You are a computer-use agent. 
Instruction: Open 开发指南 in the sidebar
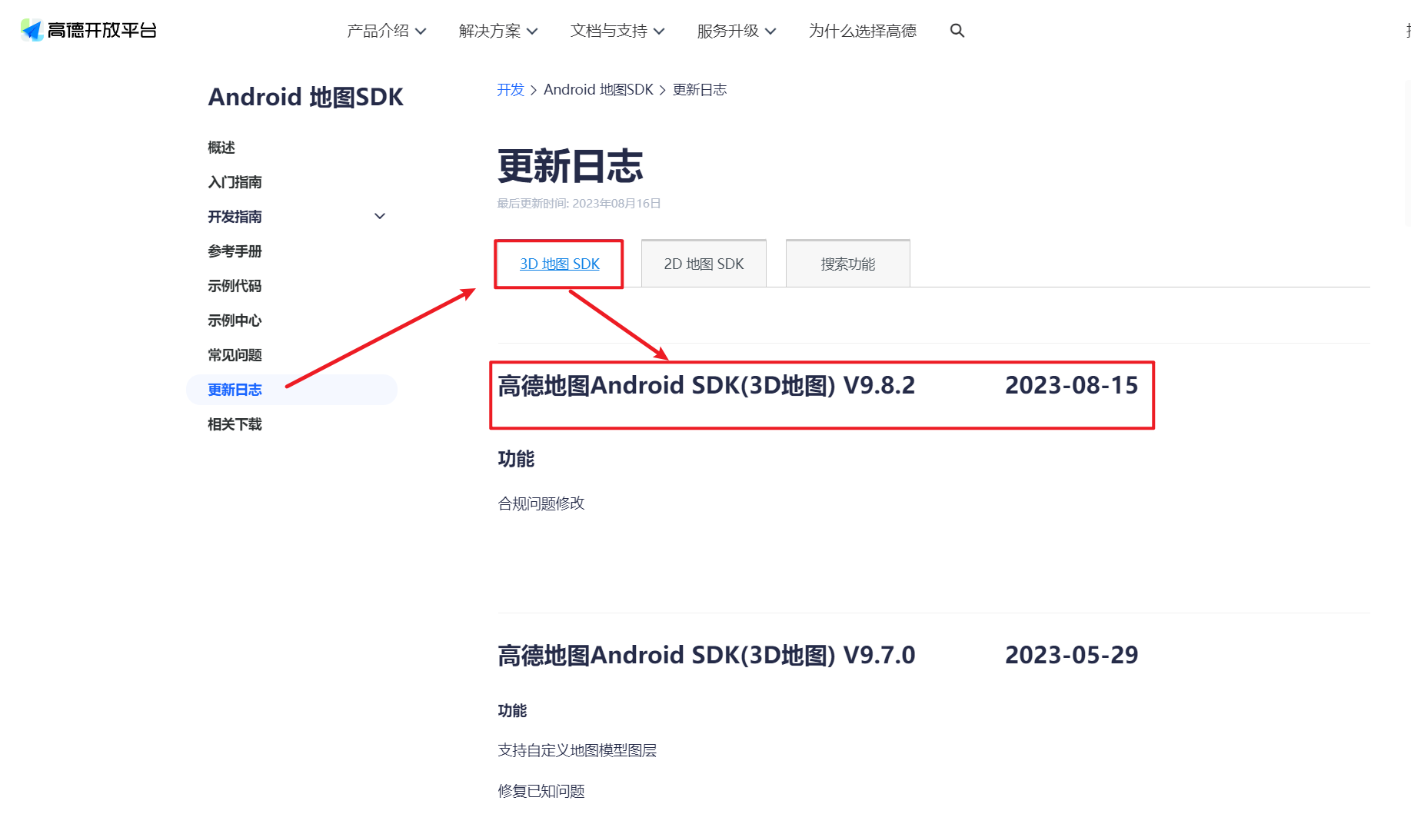click(235, 217)
